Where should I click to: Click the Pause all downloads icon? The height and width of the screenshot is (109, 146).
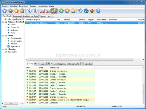click(x=73, y=11)
